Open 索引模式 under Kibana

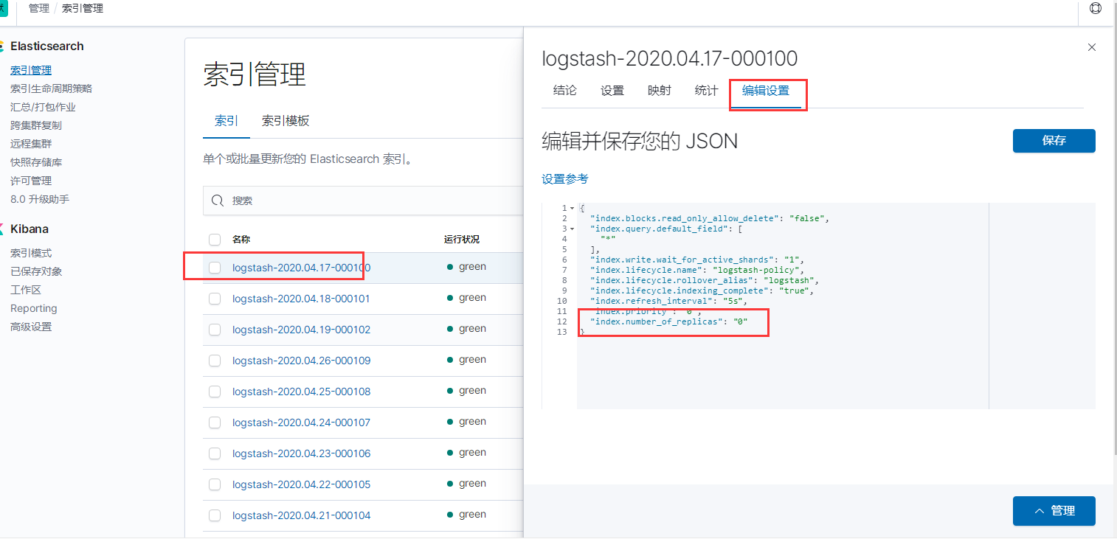pos(31,253)
